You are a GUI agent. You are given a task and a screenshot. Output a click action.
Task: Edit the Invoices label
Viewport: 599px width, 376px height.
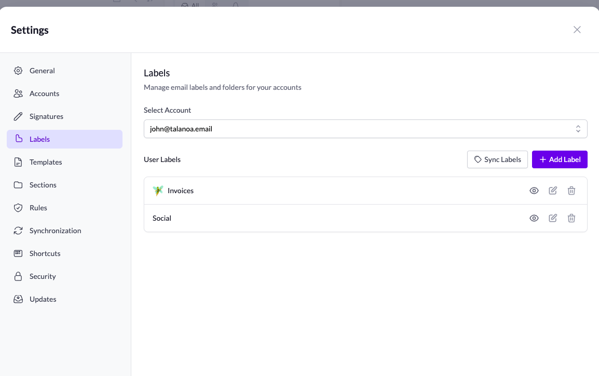tap(552, 191)
